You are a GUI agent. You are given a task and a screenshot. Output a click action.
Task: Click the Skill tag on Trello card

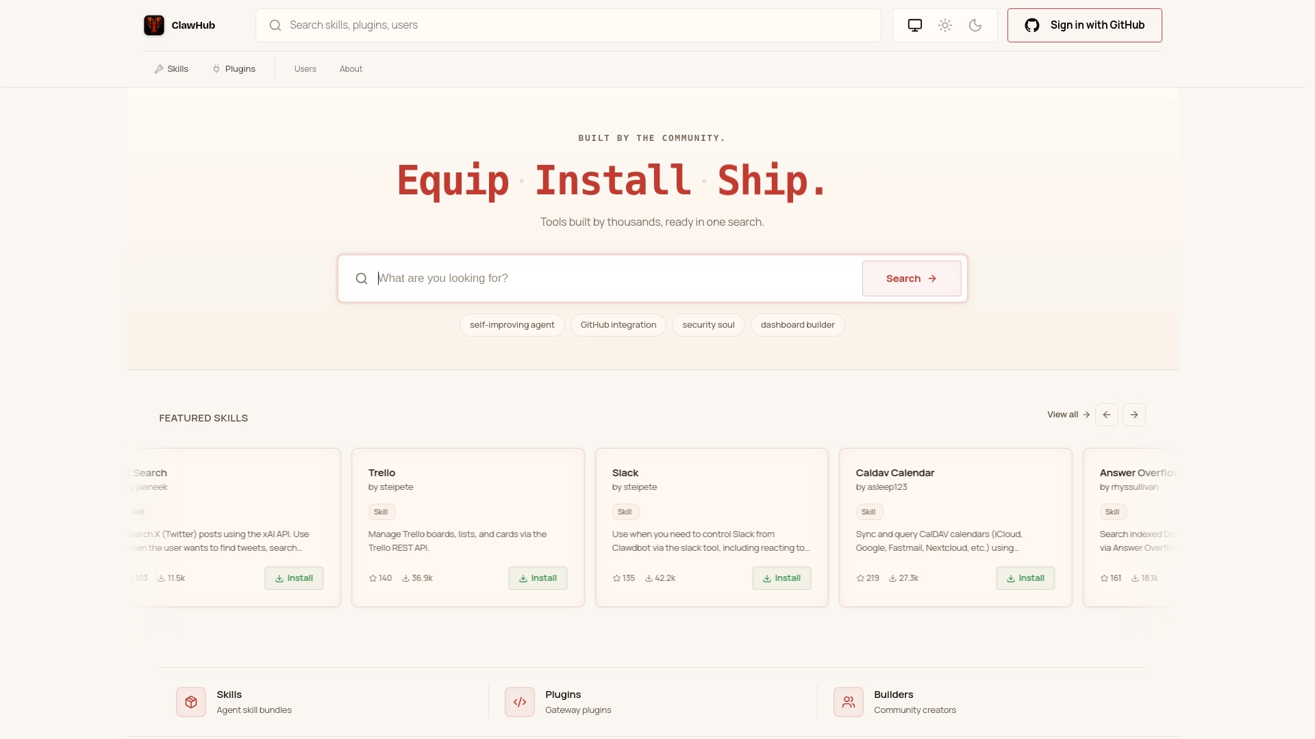(381, 512)
